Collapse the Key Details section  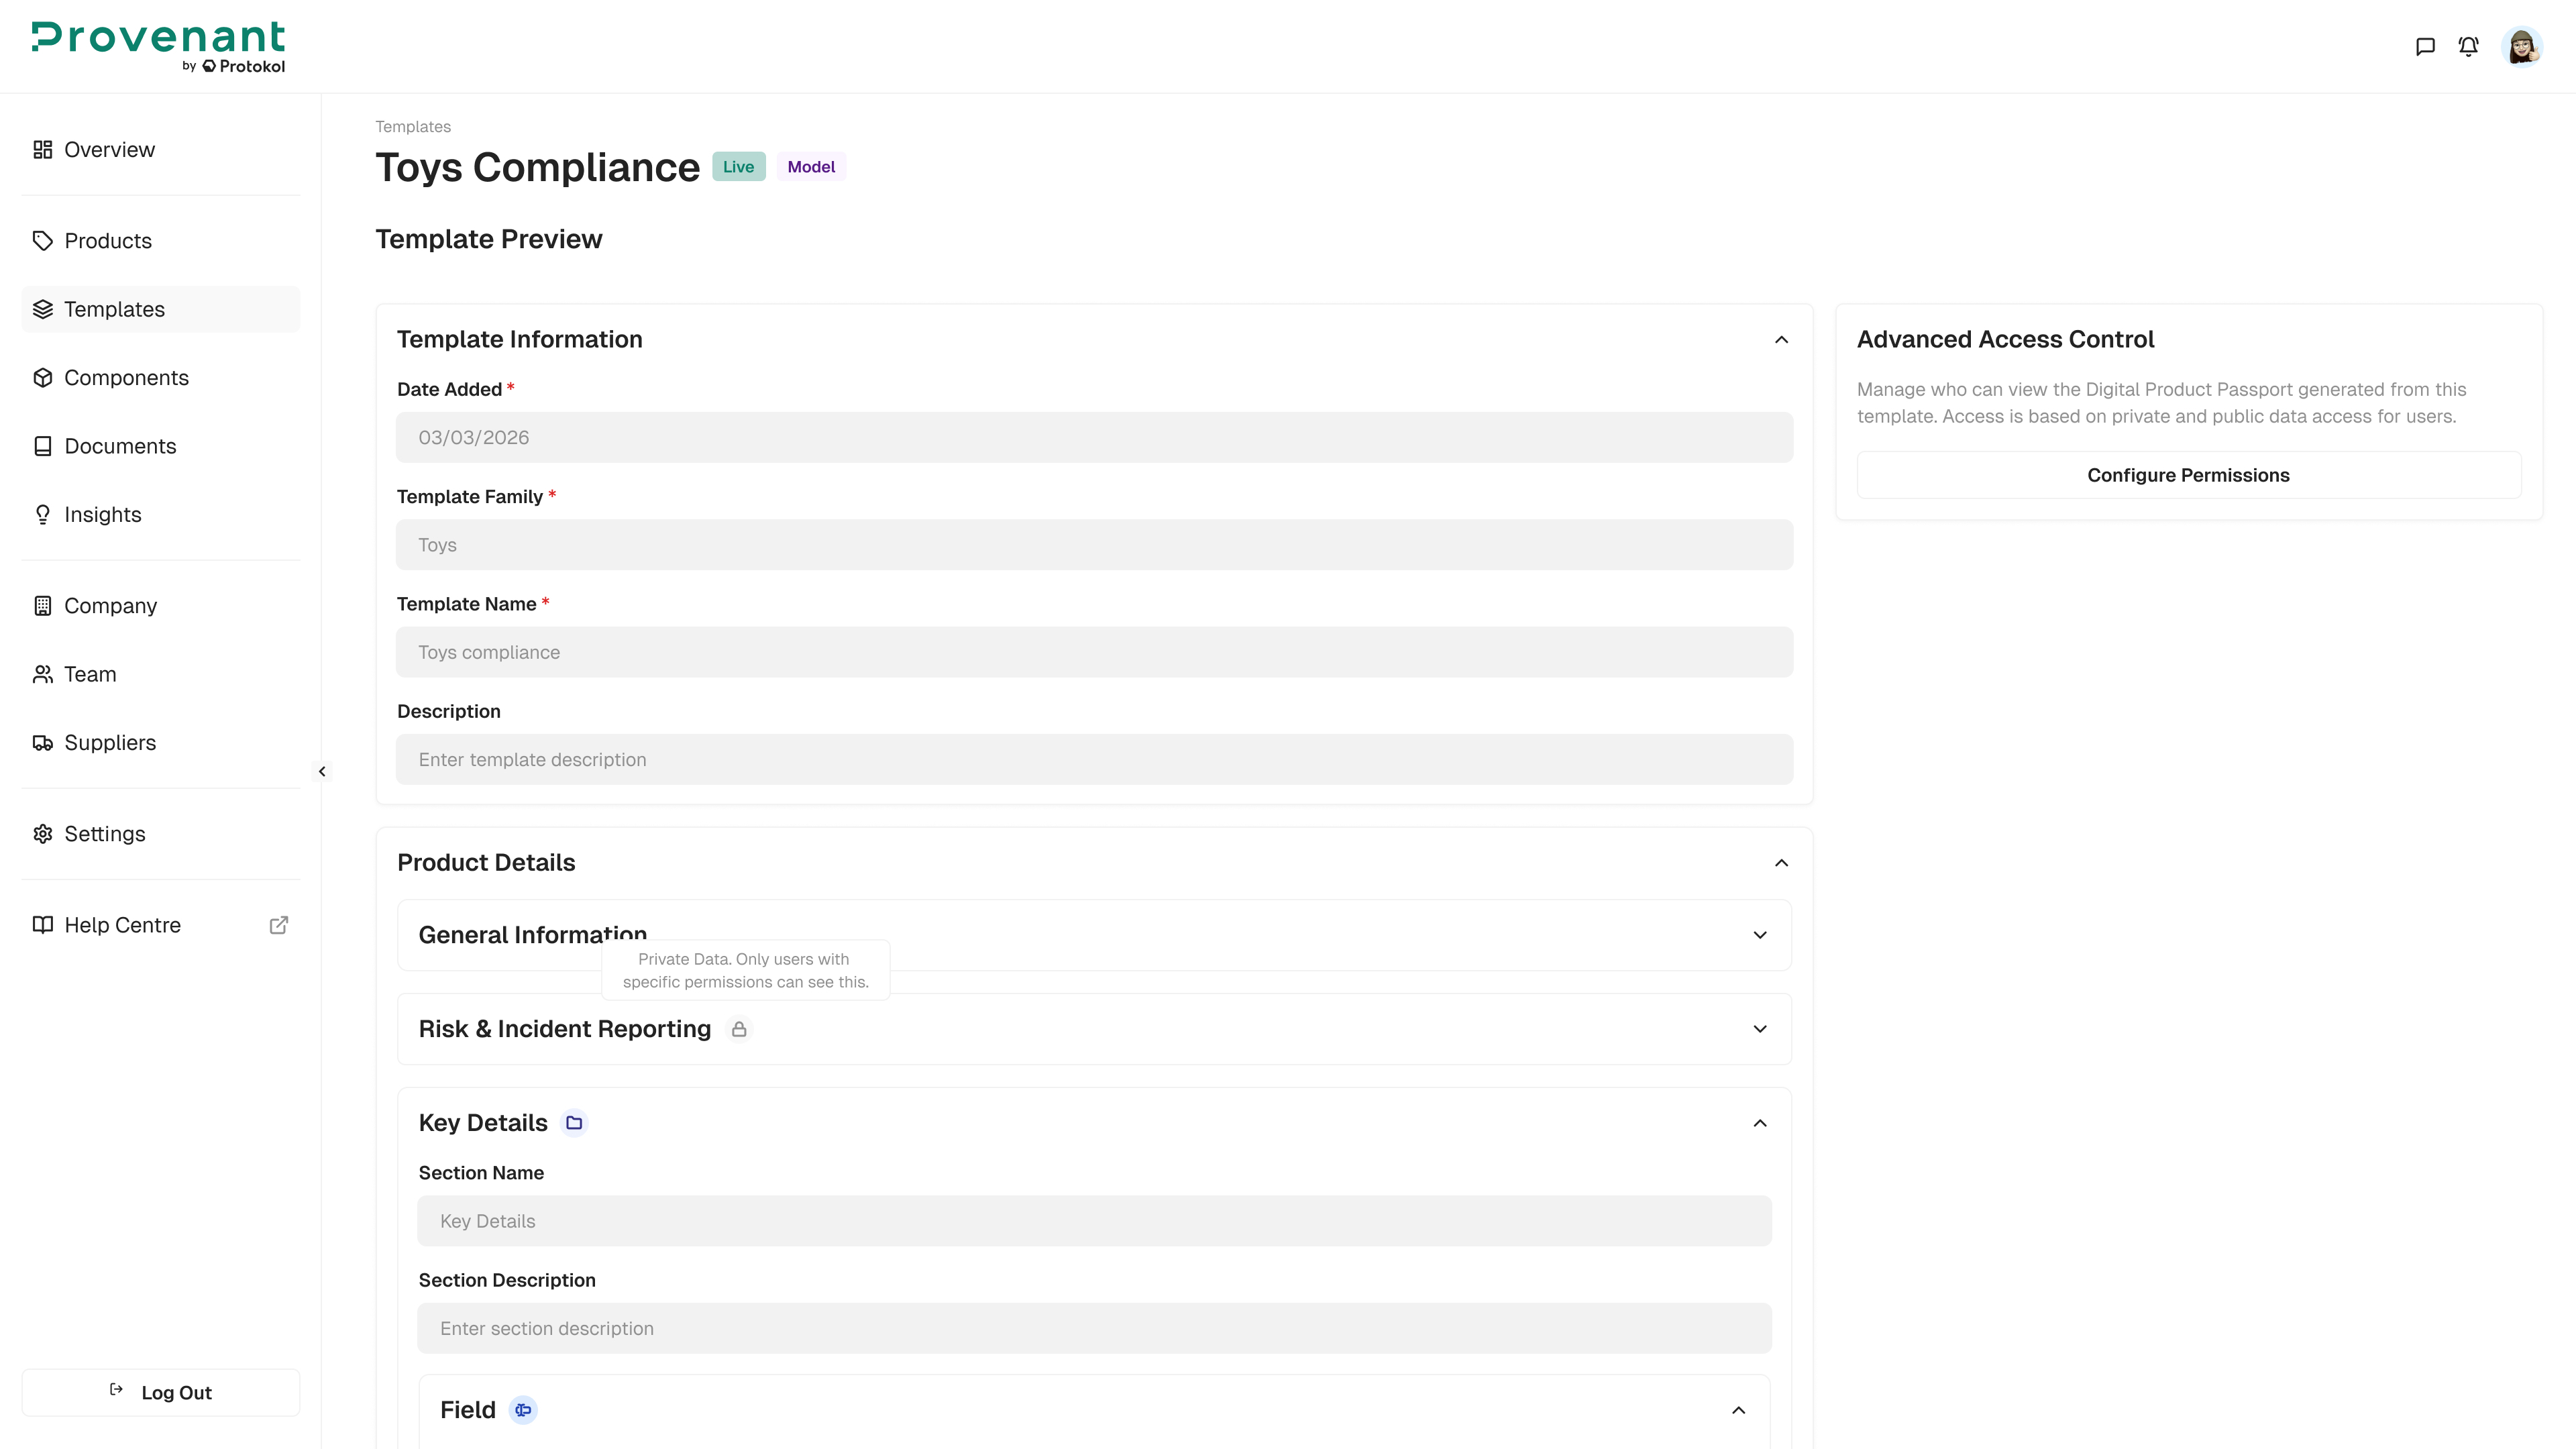pos(1760,1123)
